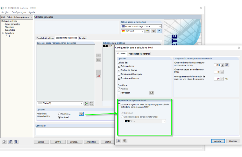This screenshot has height=157, width=242.
Task: Click info icon beside Retracción
Action: tap(151, 93)
